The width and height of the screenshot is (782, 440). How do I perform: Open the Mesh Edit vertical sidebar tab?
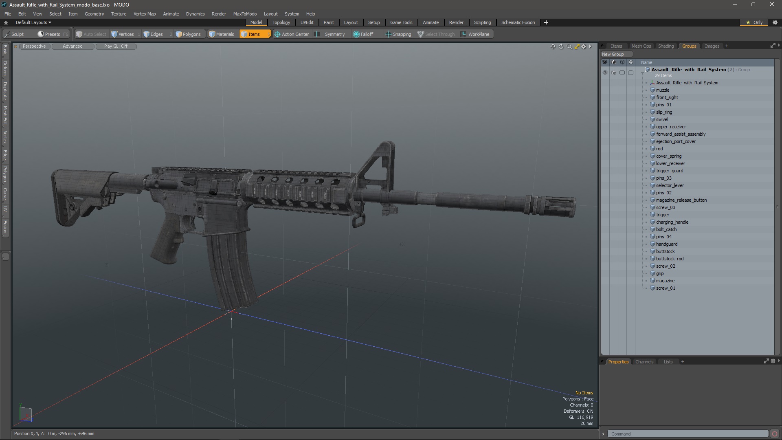(x=5, y=116)
